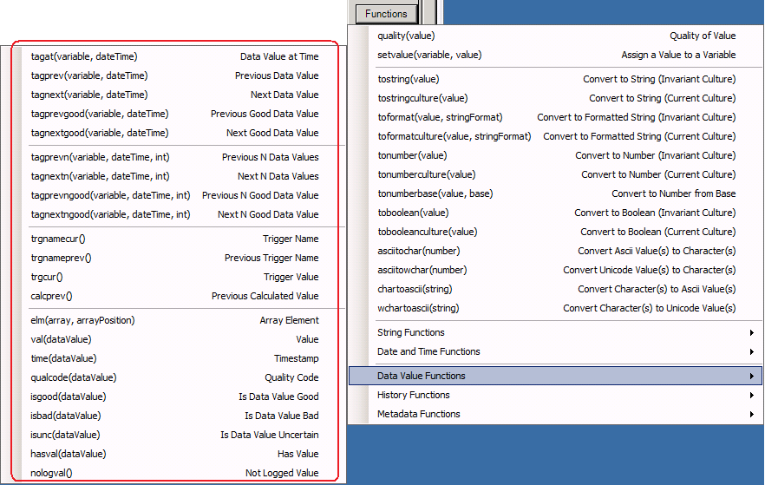Choose tagat(variable, dateTime) function
This screenshot has height=485, width=765.
tap(173, 57)
